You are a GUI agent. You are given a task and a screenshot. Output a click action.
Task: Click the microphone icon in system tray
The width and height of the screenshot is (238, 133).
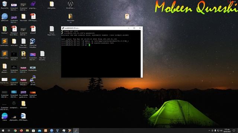click(x=215, y=130)
